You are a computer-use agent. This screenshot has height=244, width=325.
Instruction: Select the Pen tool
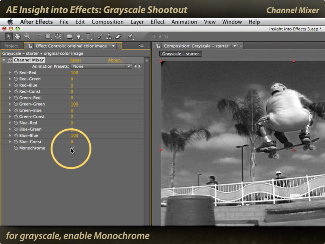pyautogui.click(x=79, y=37)
